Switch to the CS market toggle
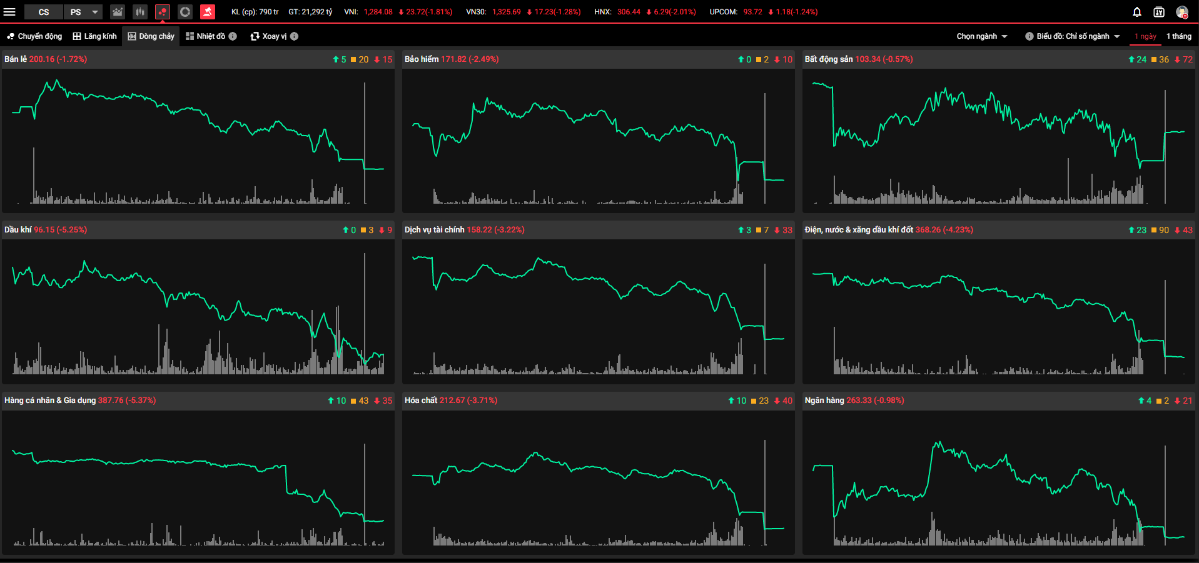 (x=44, y=12)
